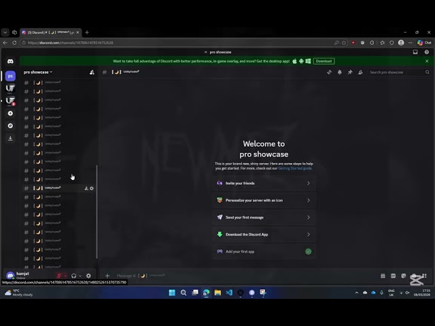Viewport: 435px width, 326px height.
Task: Open the Copilot Chat button
Action: click(424, 43)
